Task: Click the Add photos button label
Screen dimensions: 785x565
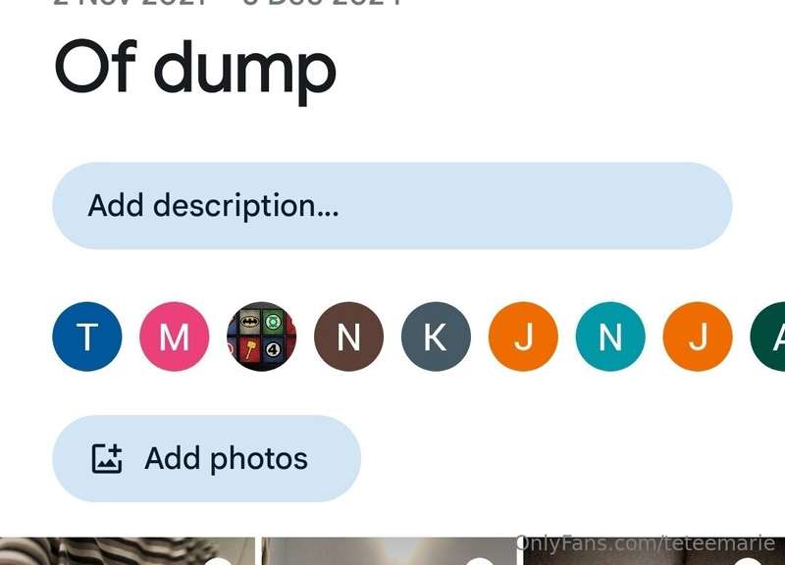Action: [227, 458]
